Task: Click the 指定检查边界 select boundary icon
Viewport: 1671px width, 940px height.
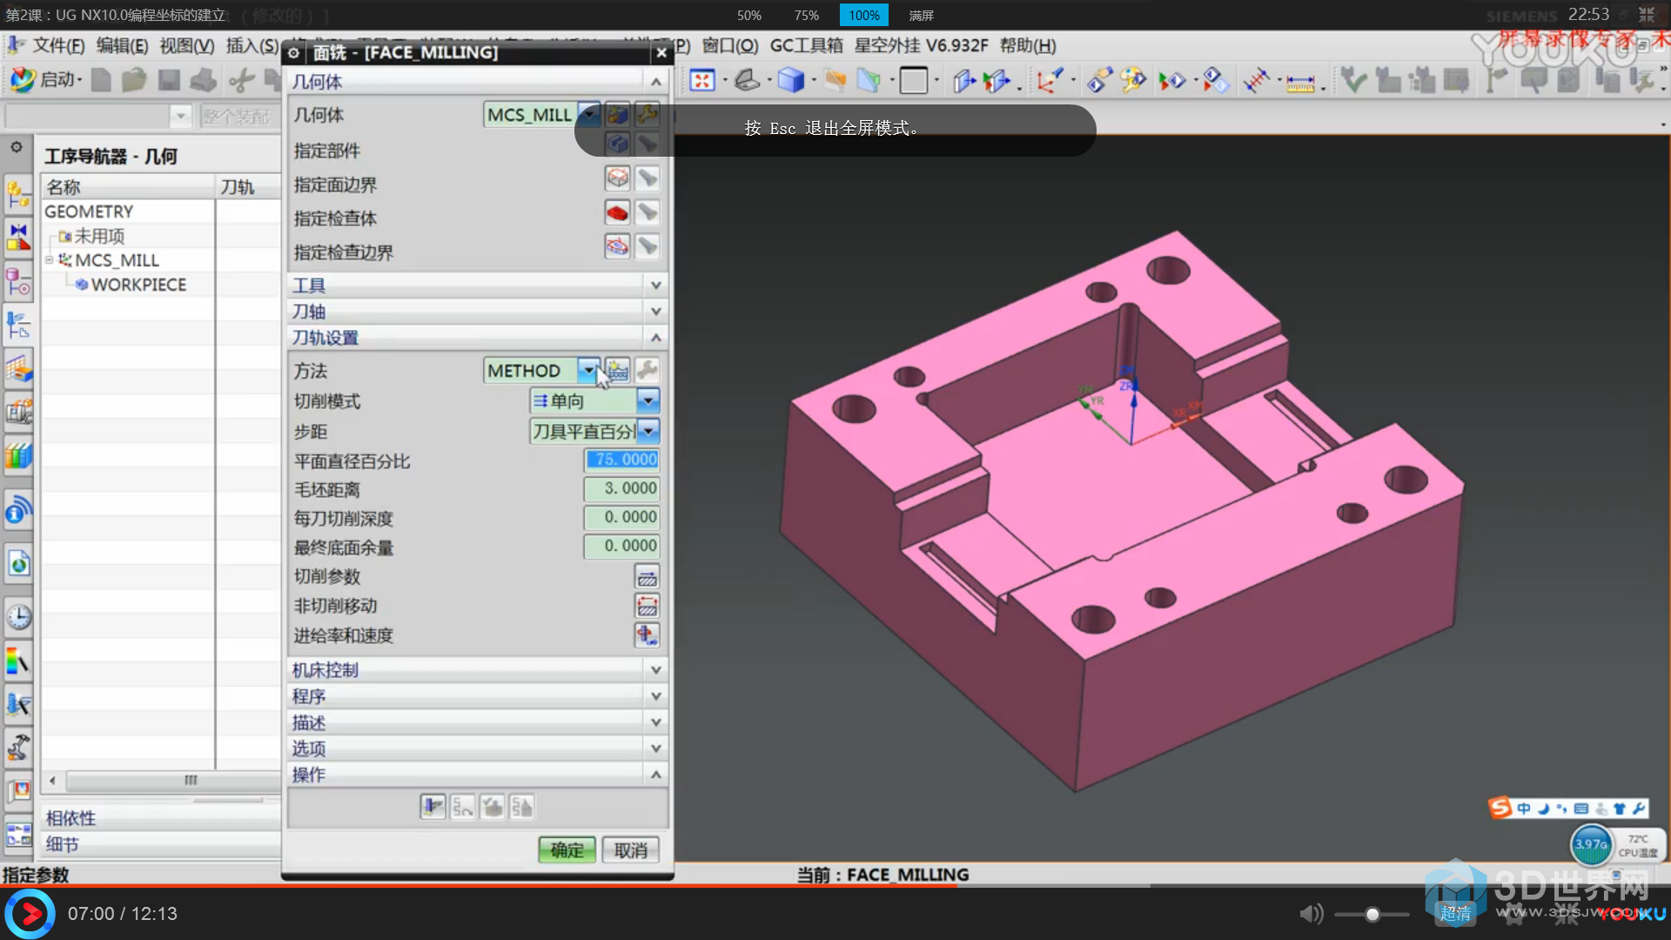Action: tap(617, 246)
